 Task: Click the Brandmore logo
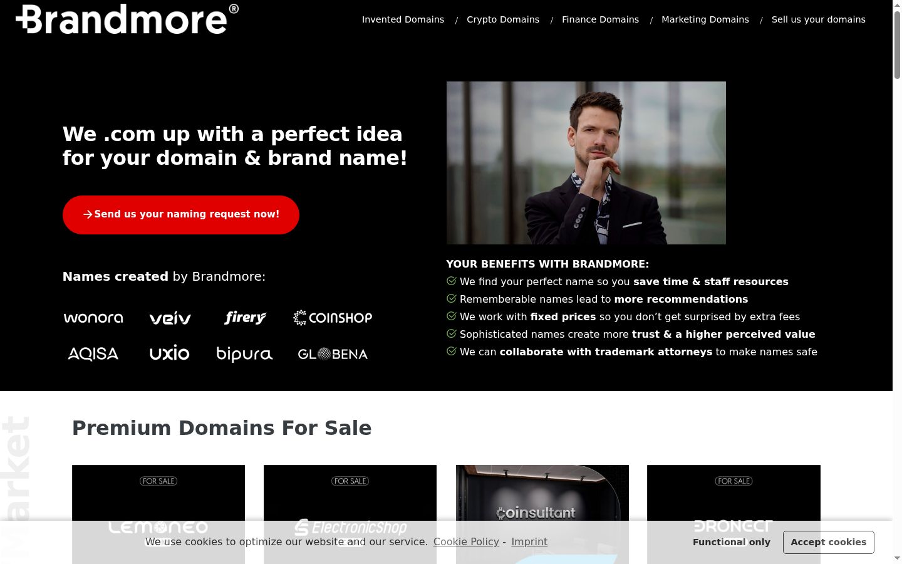[127, 19]
